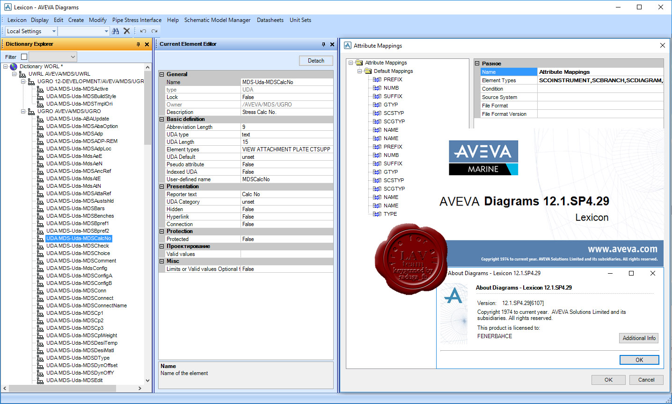Pin the Current Element Editor panel
672x404 pixels.
323,44
